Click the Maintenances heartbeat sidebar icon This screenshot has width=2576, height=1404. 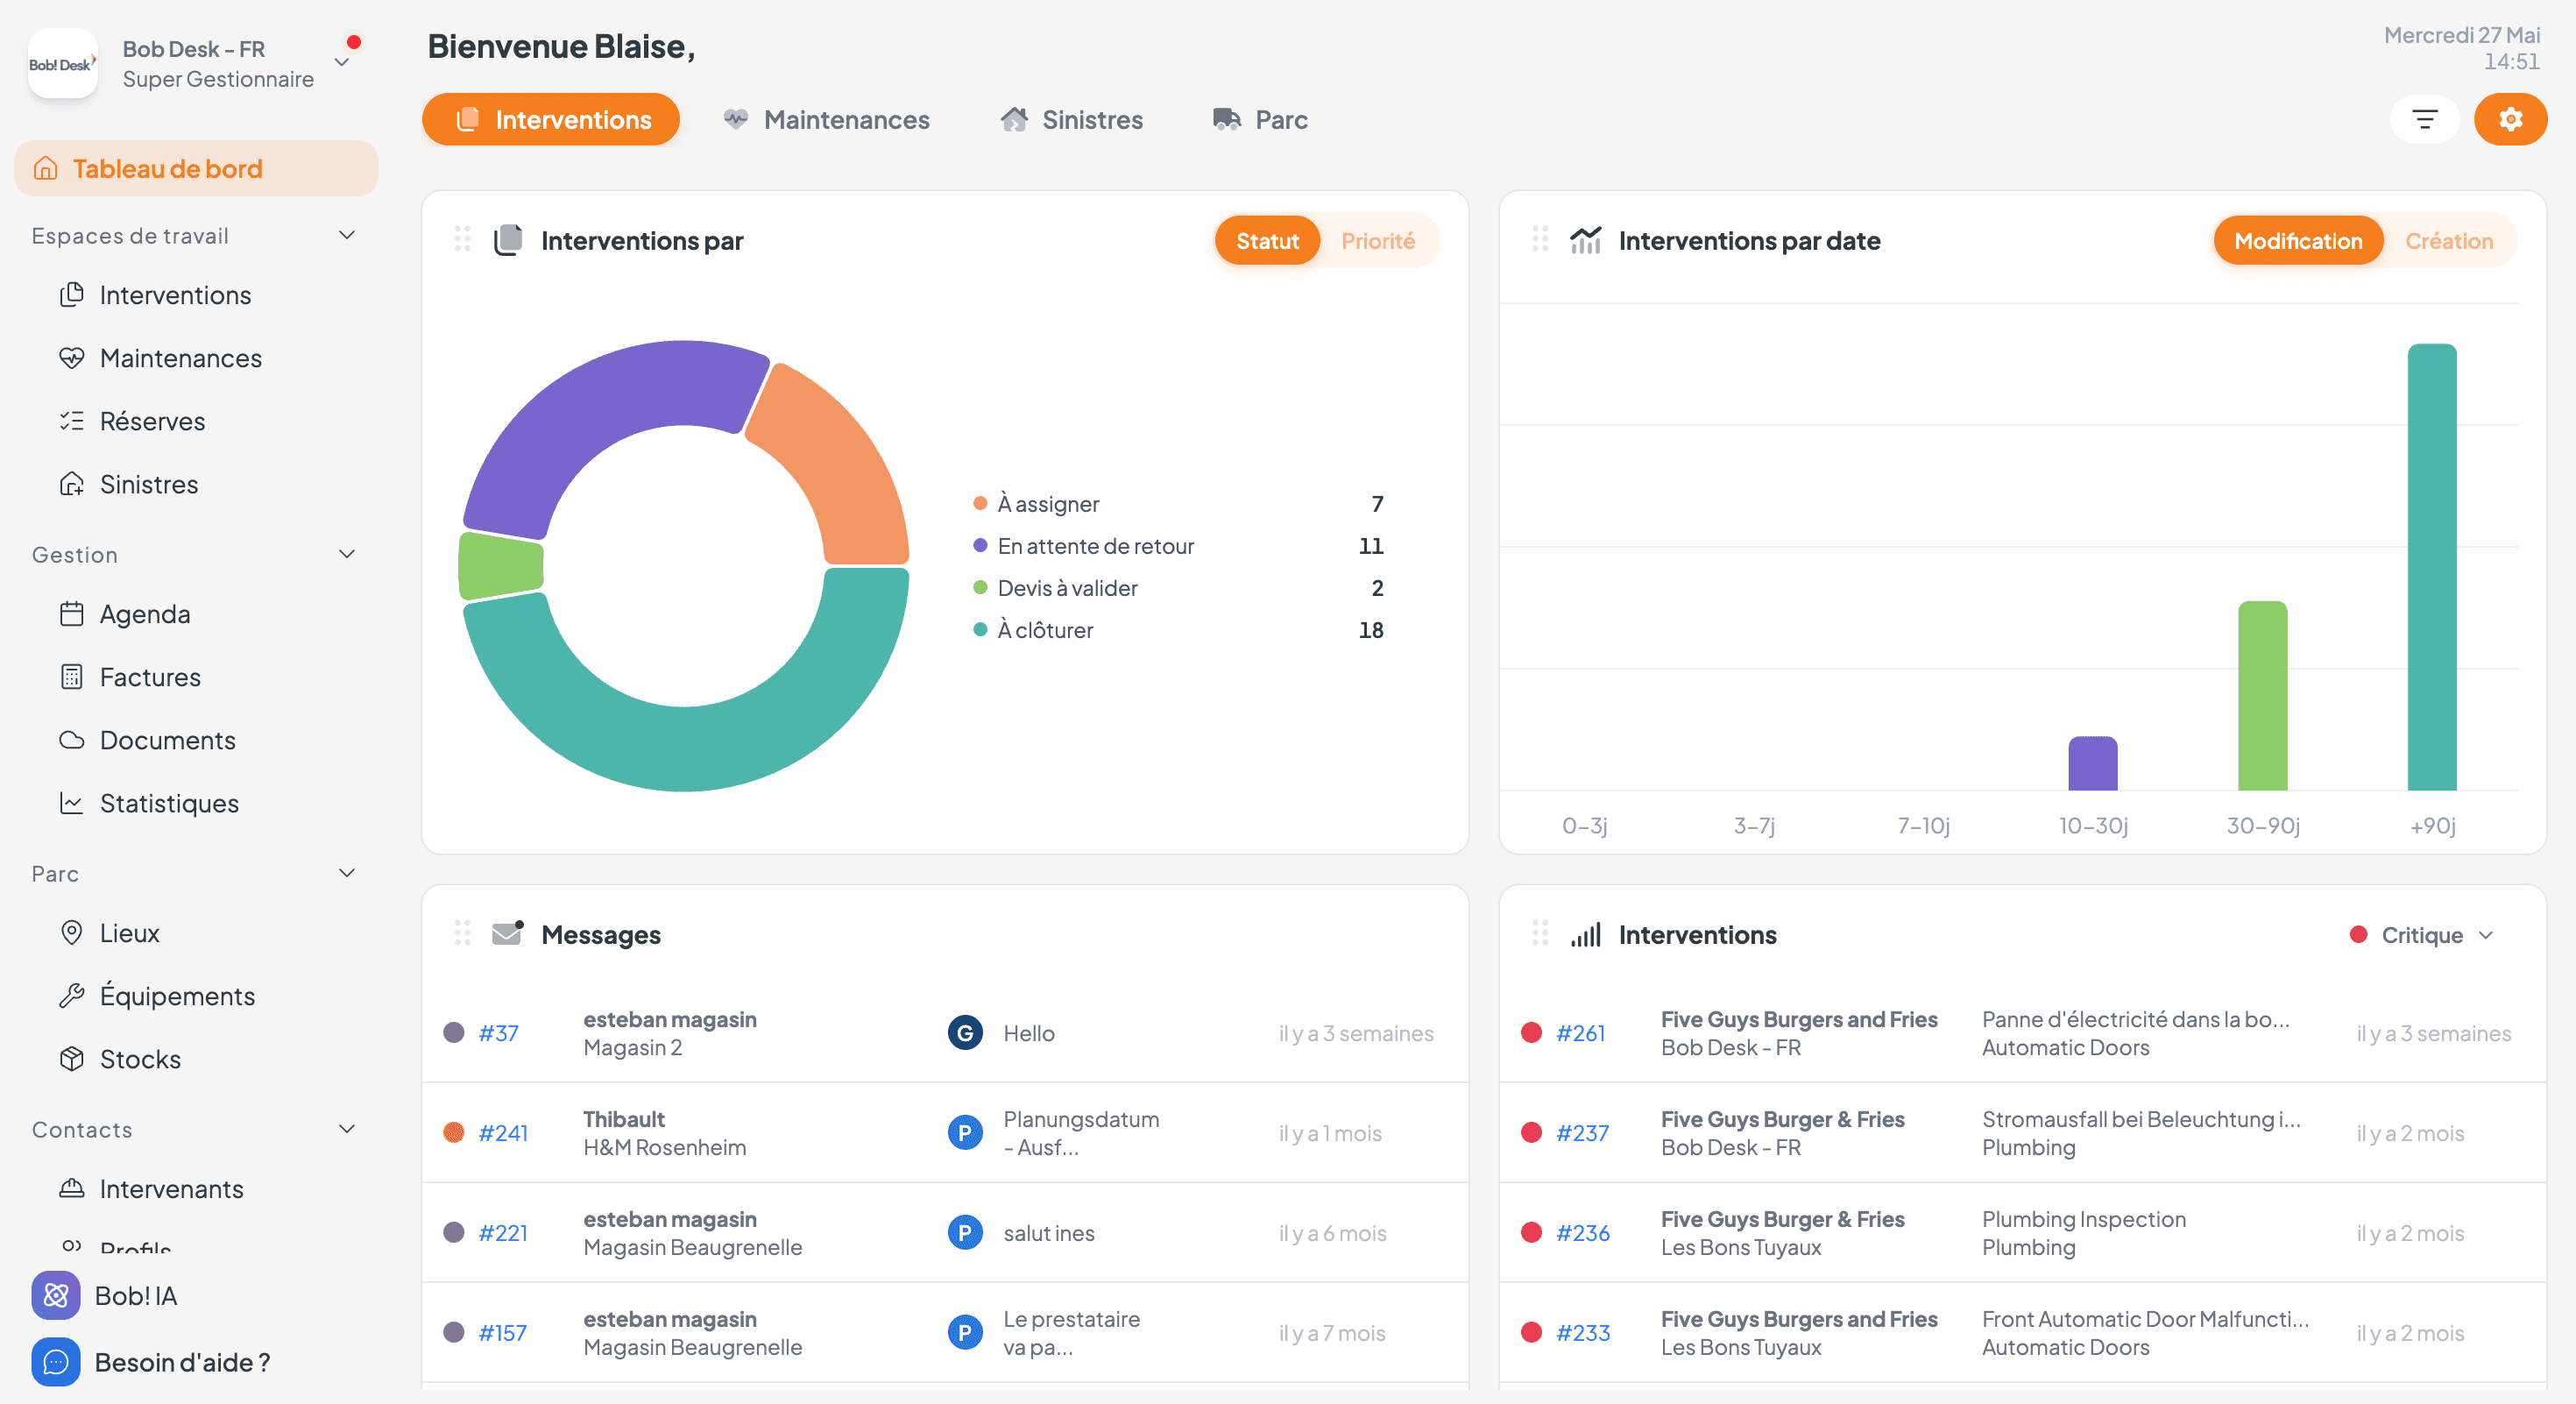coord(72,358)
